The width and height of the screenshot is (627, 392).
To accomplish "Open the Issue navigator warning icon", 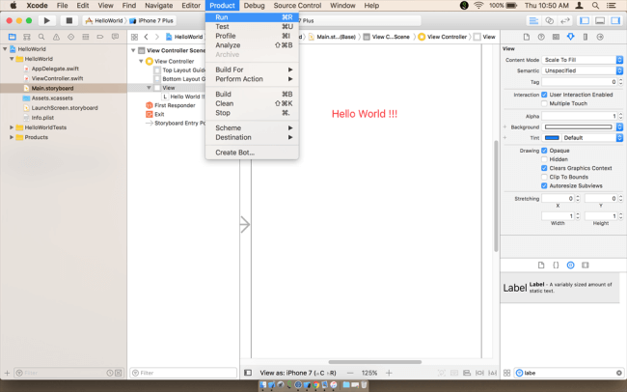I will pos(56,37).
